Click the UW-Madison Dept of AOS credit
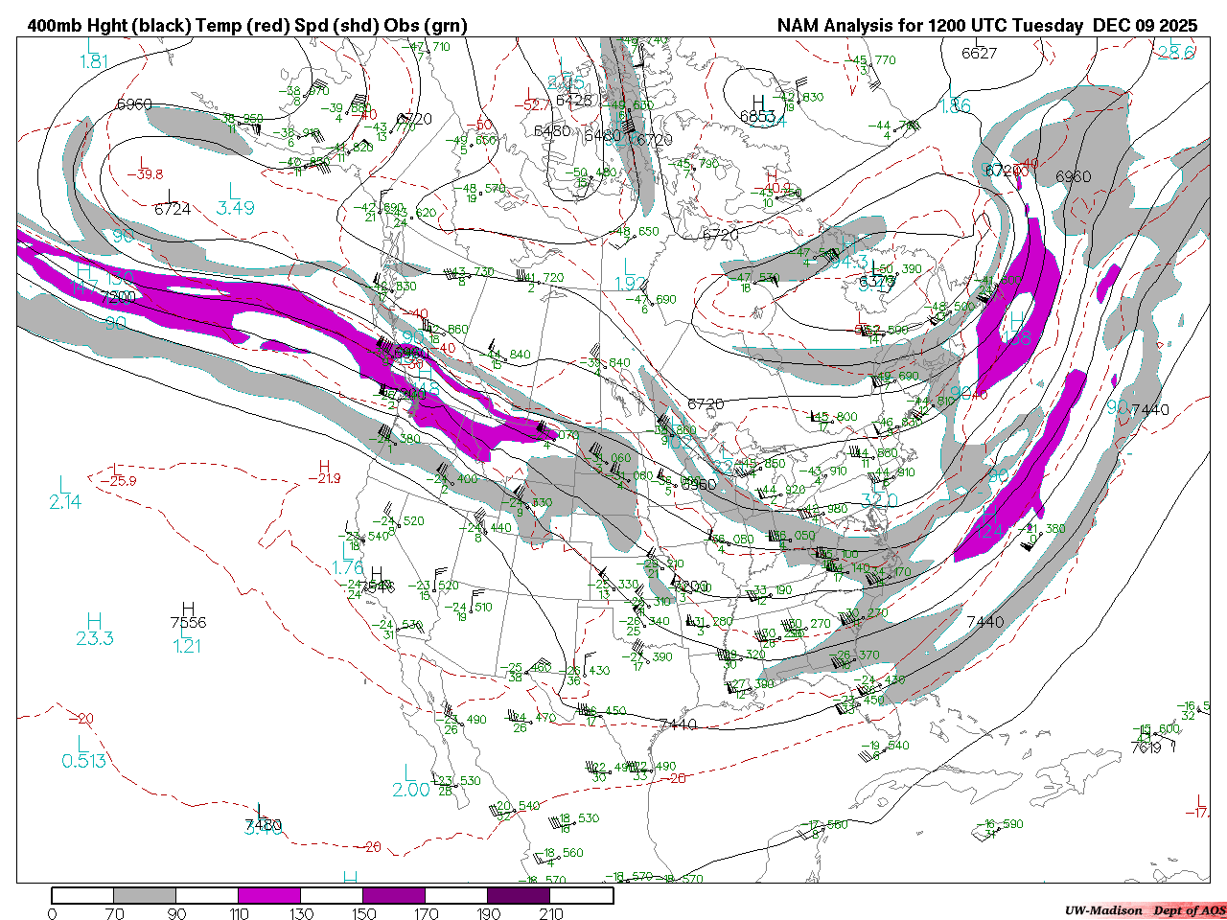1227x920 pixels. [x=1145, y=909]
